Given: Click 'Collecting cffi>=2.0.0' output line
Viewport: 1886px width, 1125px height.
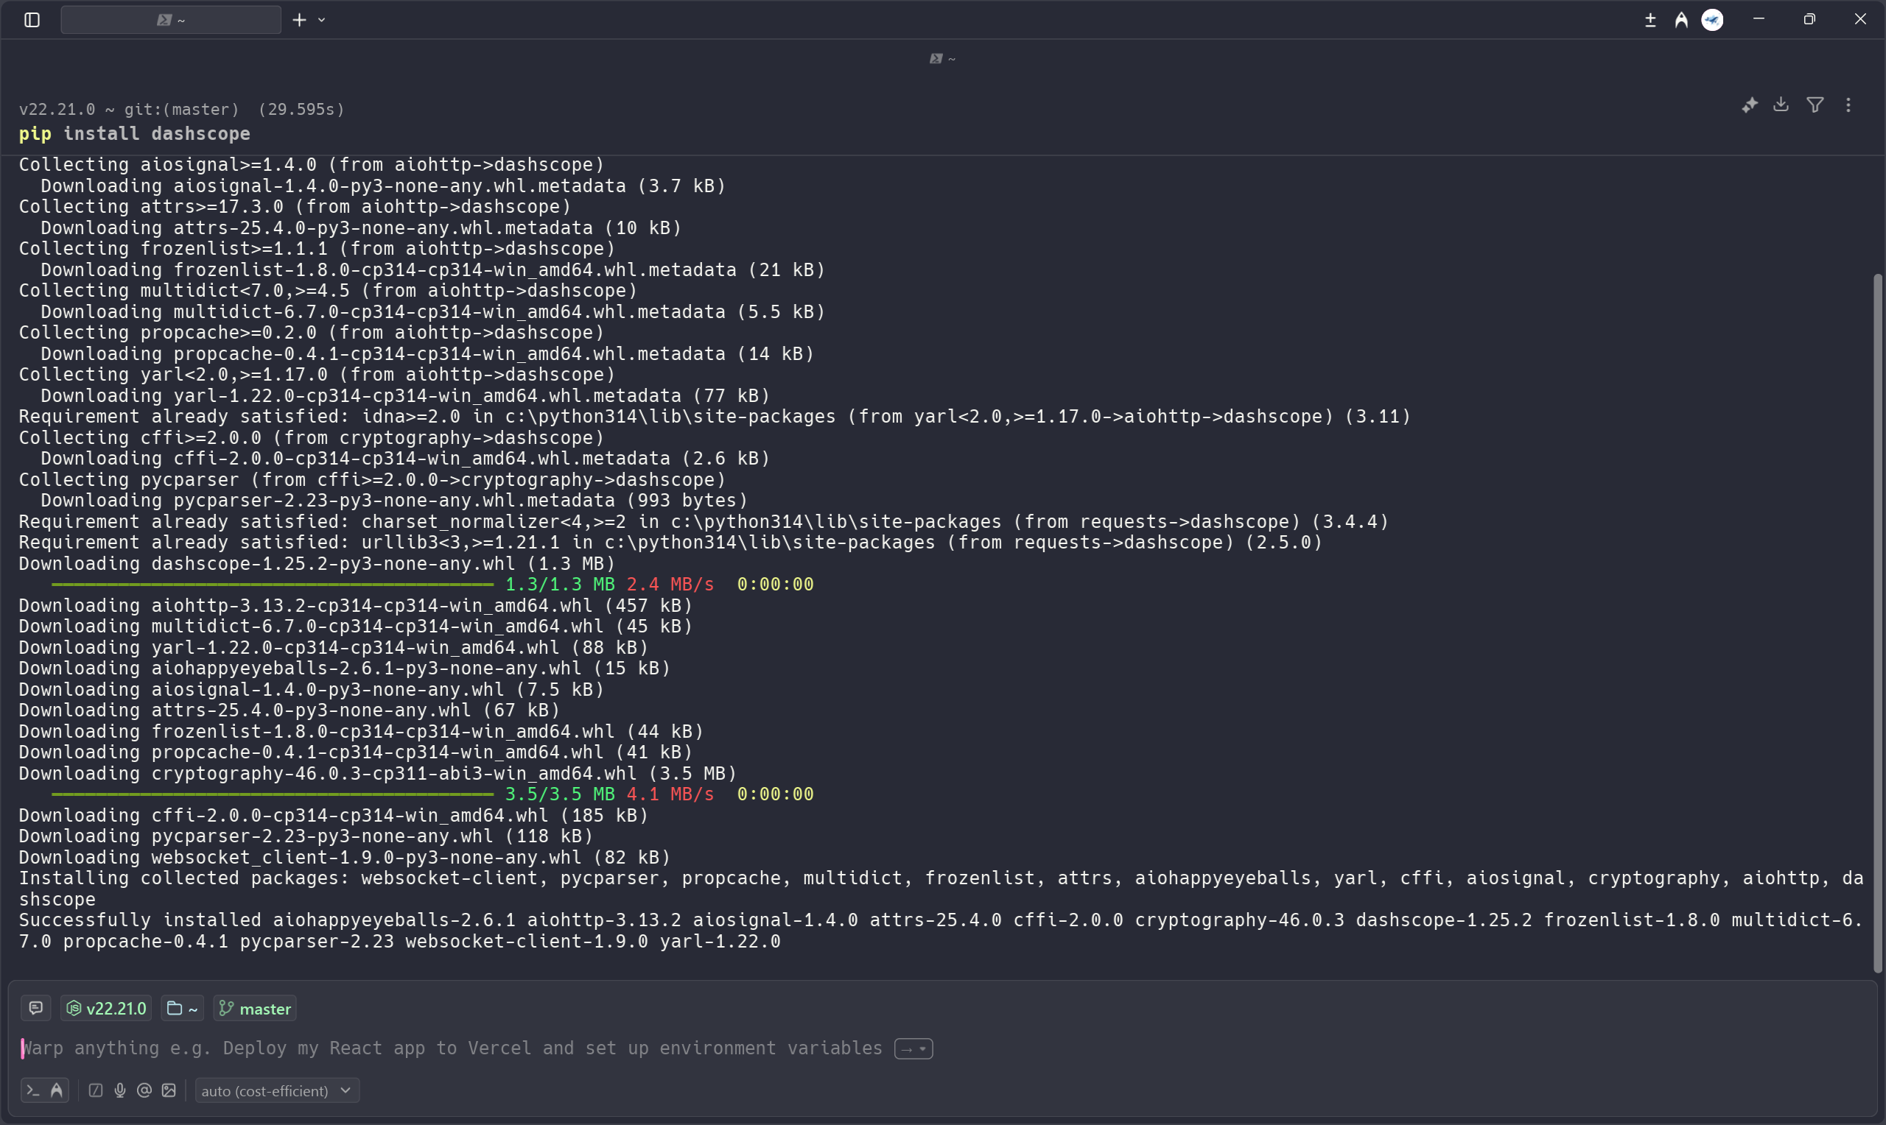Looking at the screenshot, I should (x=312, y=437).
